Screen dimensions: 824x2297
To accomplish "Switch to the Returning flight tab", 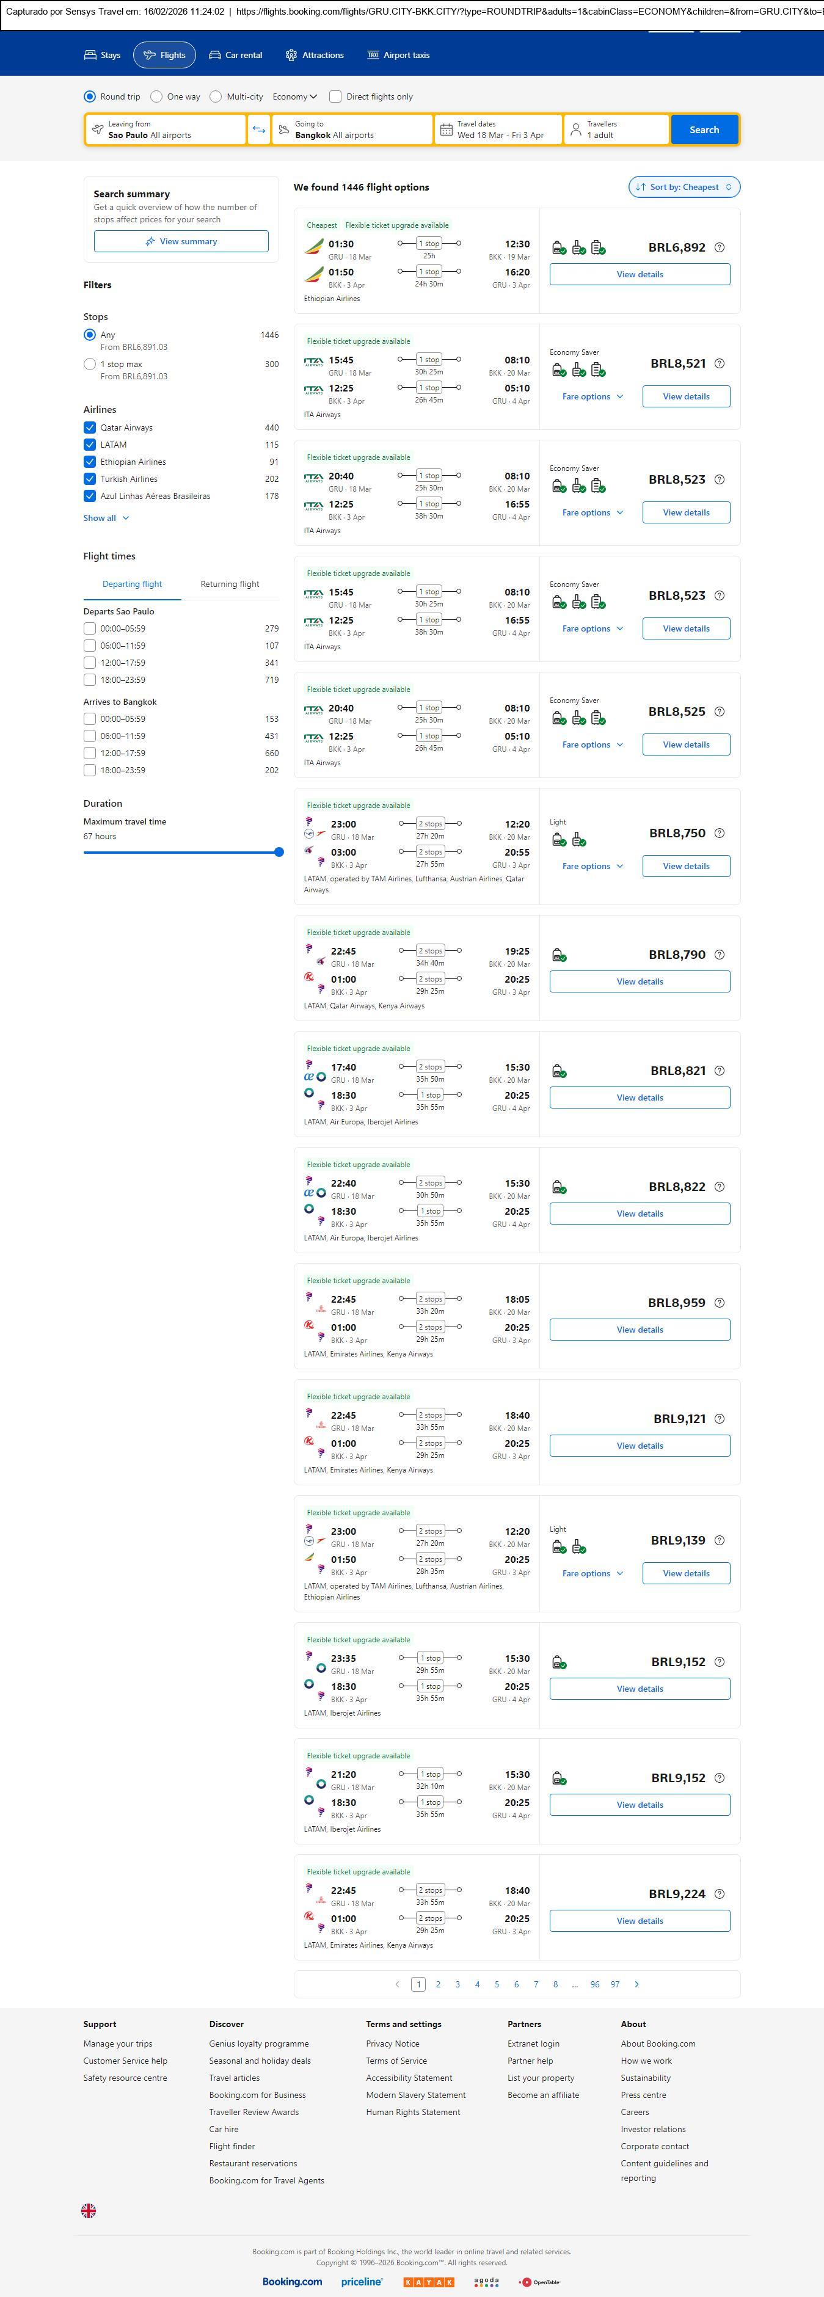I will point(229,584).
